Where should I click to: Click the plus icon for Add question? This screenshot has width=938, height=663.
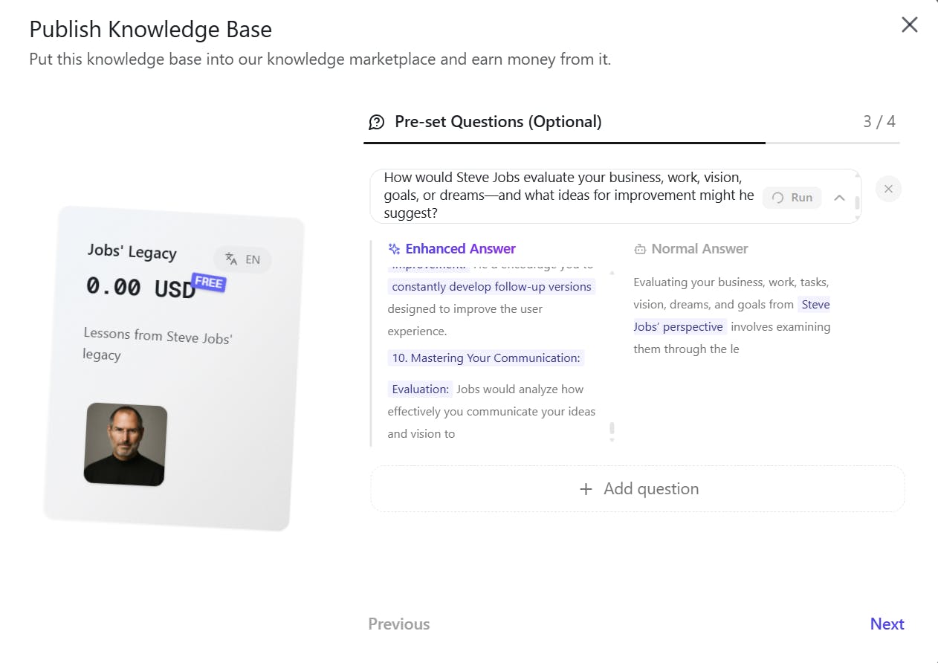click(586, 489)
